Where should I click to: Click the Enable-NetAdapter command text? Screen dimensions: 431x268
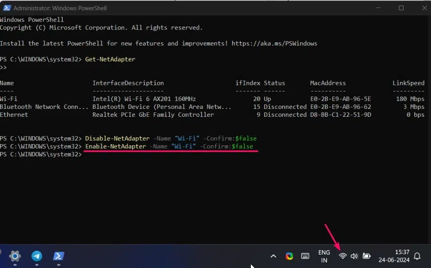click(x=116, y=146)
